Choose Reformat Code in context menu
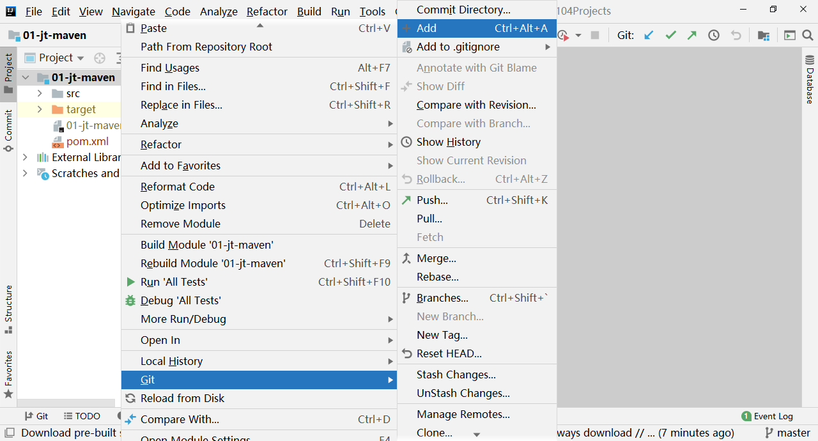 (259, 187)
